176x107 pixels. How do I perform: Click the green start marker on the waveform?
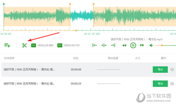pos(4,4)
